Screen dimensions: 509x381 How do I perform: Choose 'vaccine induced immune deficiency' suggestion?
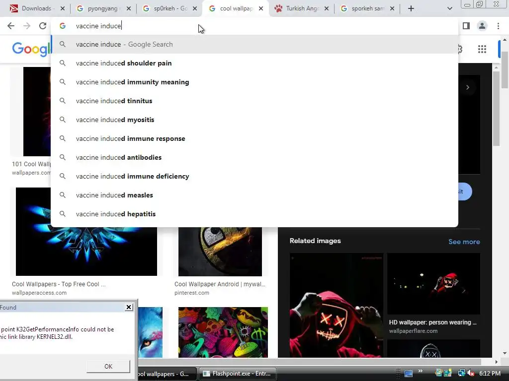coord(254,176)
